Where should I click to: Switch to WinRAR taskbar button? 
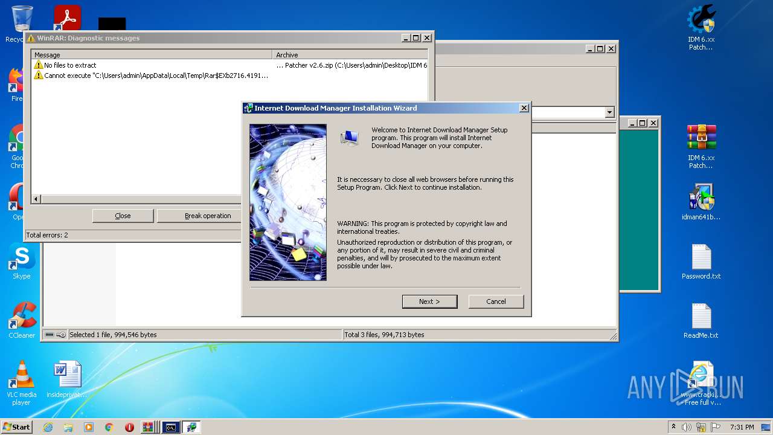(x=148, y=427)
